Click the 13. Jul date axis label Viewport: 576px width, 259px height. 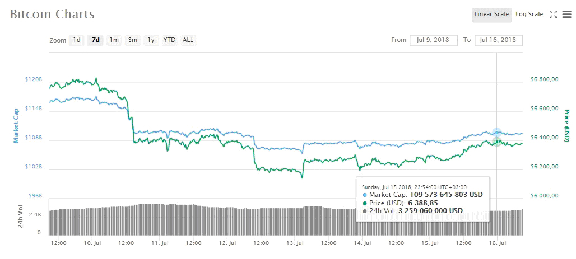coord(295,243)
